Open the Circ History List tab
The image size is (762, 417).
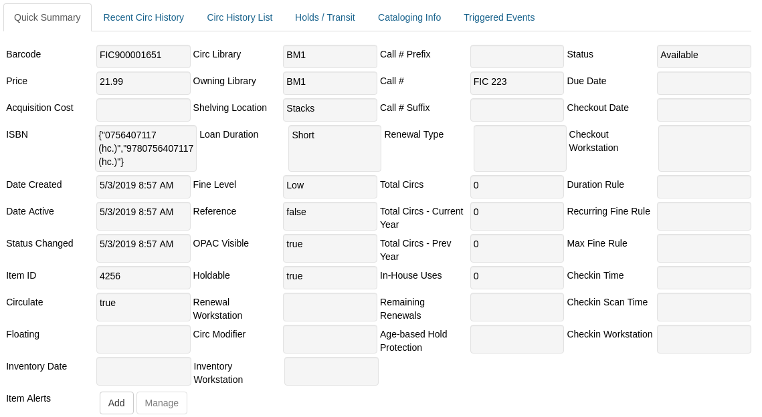[240, 17]
